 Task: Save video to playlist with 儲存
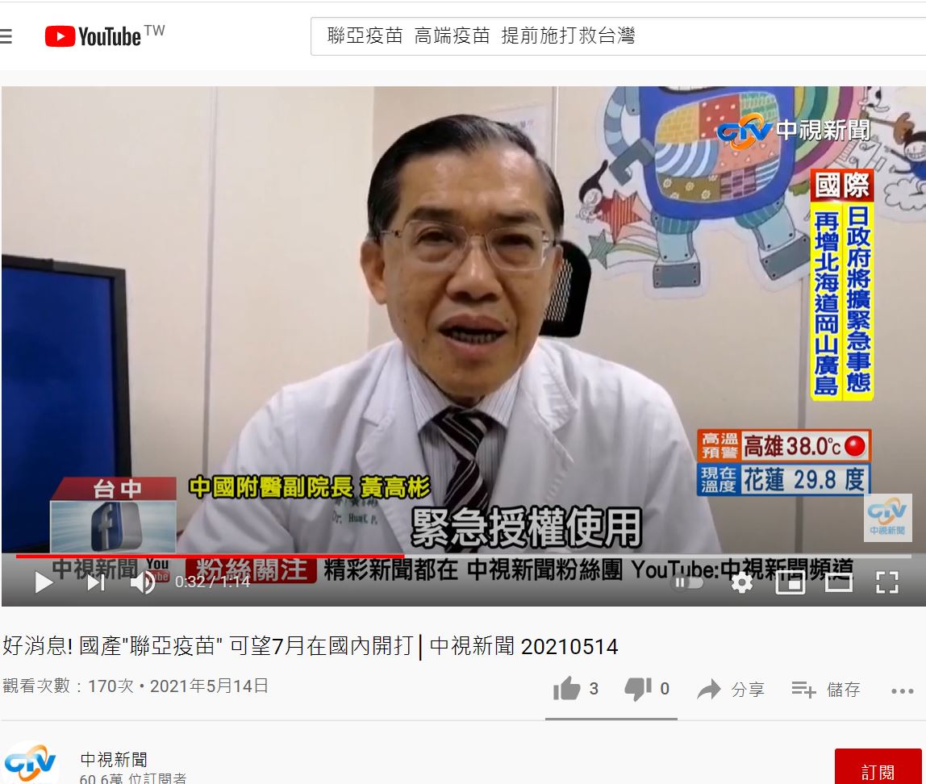coord(826,689)
